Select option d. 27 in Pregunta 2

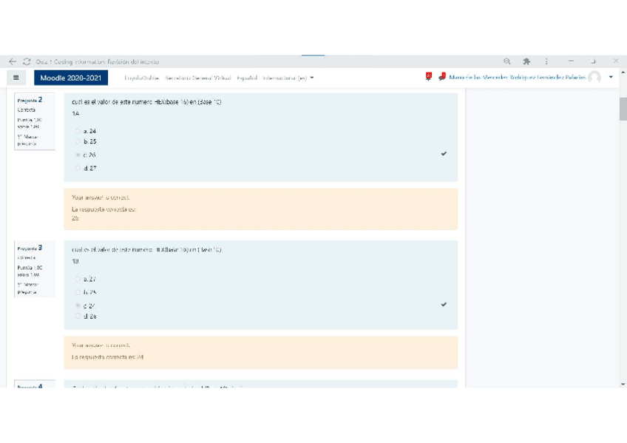click(x=78, y=168)
